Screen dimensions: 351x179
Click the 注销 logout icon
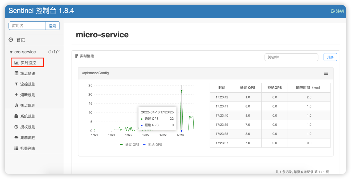point(333,11)
